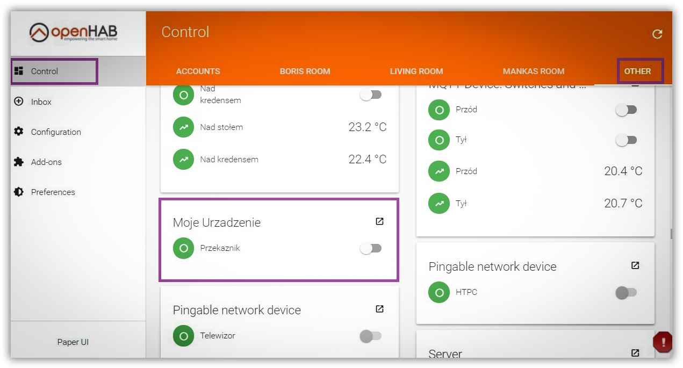Switch to the LIVING ROOM tab
The height and width of the screenshot is (368, 683).
click(416, 71)
